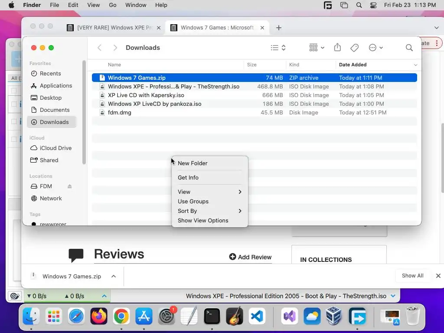Choose Use Groups in context menu
444x333 pixels.
[x=210, y=201]
